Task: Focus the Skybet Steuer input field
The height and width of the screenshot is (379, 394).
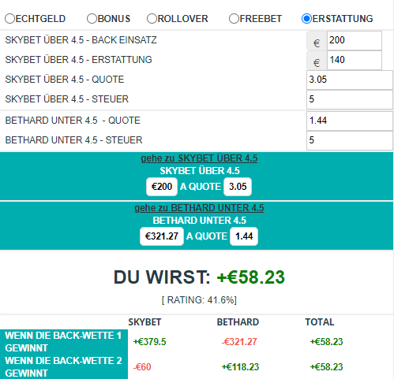Action: (350, 99)
